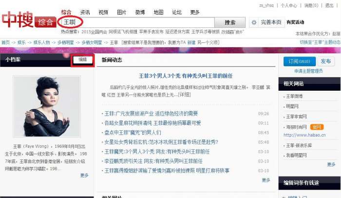This screenshot has height=198, width=341.
Task: Switch to 王菲 主题动态 link
Action: (320, 42)
